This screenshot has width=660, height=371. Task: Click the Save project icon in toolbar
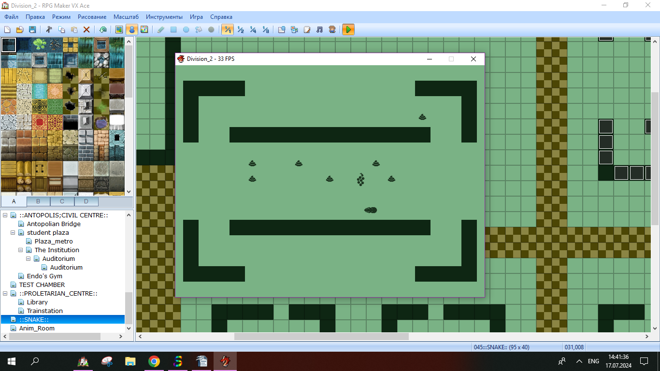click(x=32, y=29)
